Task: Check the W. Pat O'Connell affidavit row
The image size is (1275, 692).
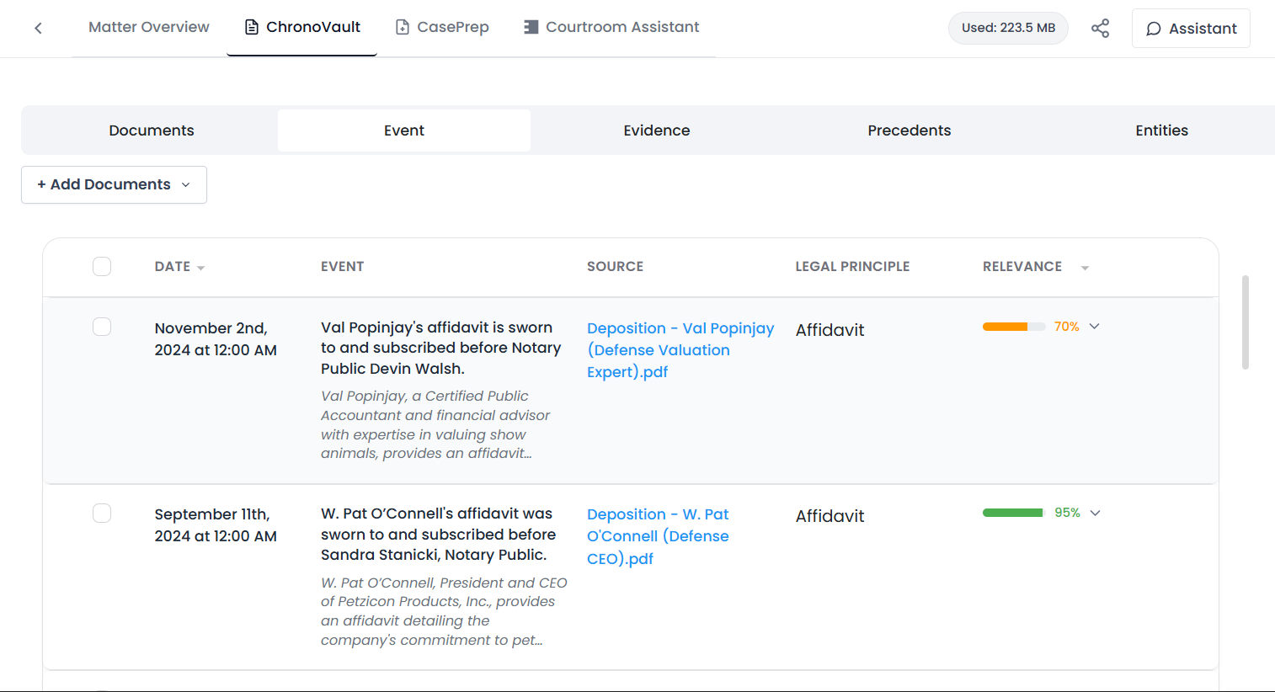Action: point(101,513)
